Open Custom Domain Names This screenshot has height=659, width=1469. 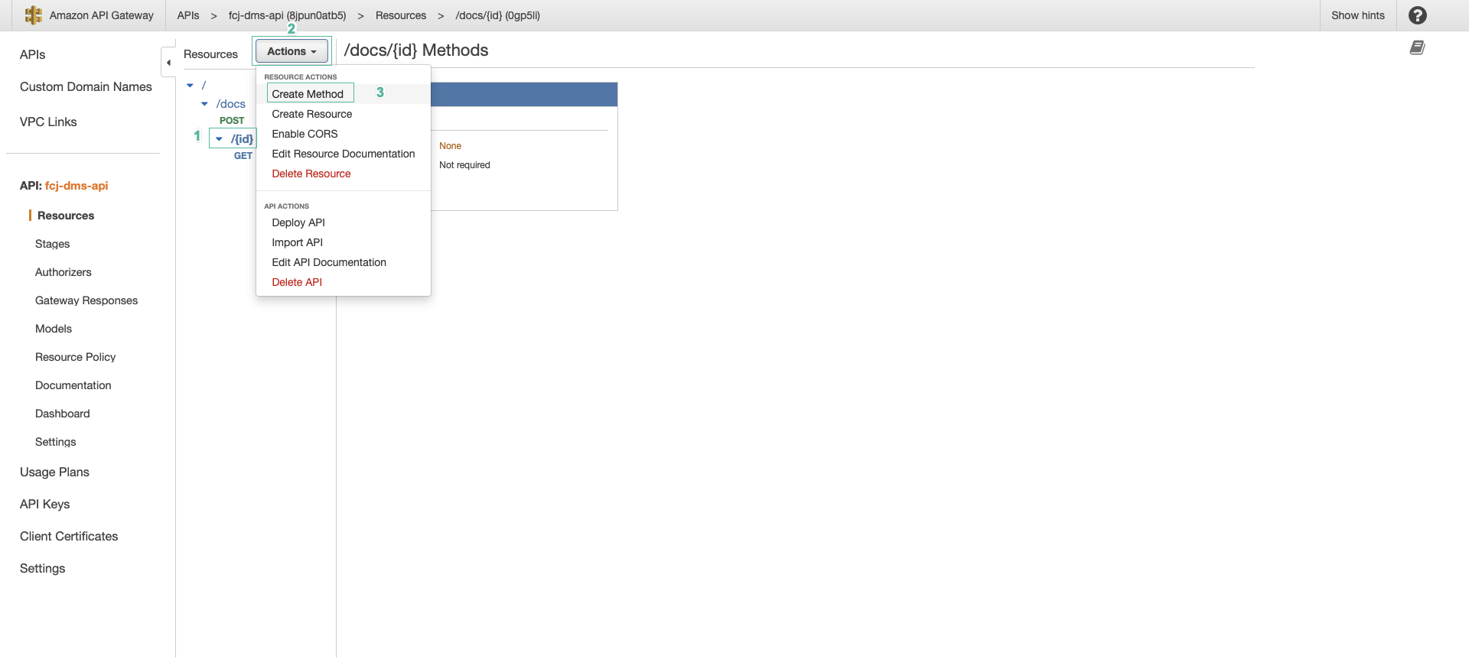pyautogui.click(x=86, y=86)
